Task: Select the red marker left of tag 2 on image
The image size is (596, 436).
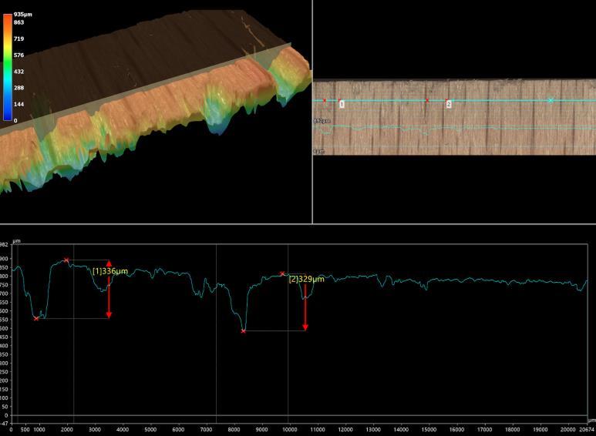Action: point(427,100)
